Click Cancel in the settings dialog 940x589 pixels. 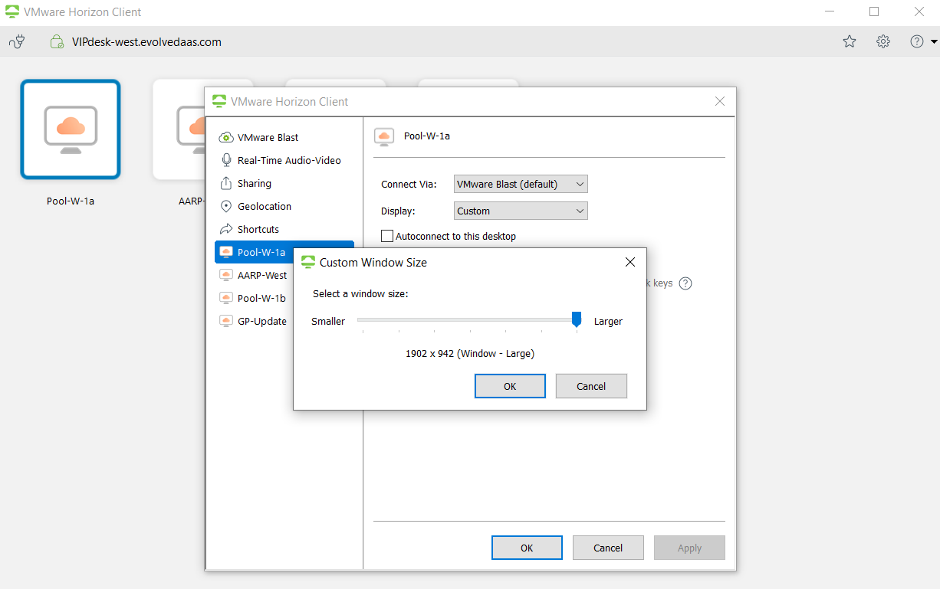(608, 548)
